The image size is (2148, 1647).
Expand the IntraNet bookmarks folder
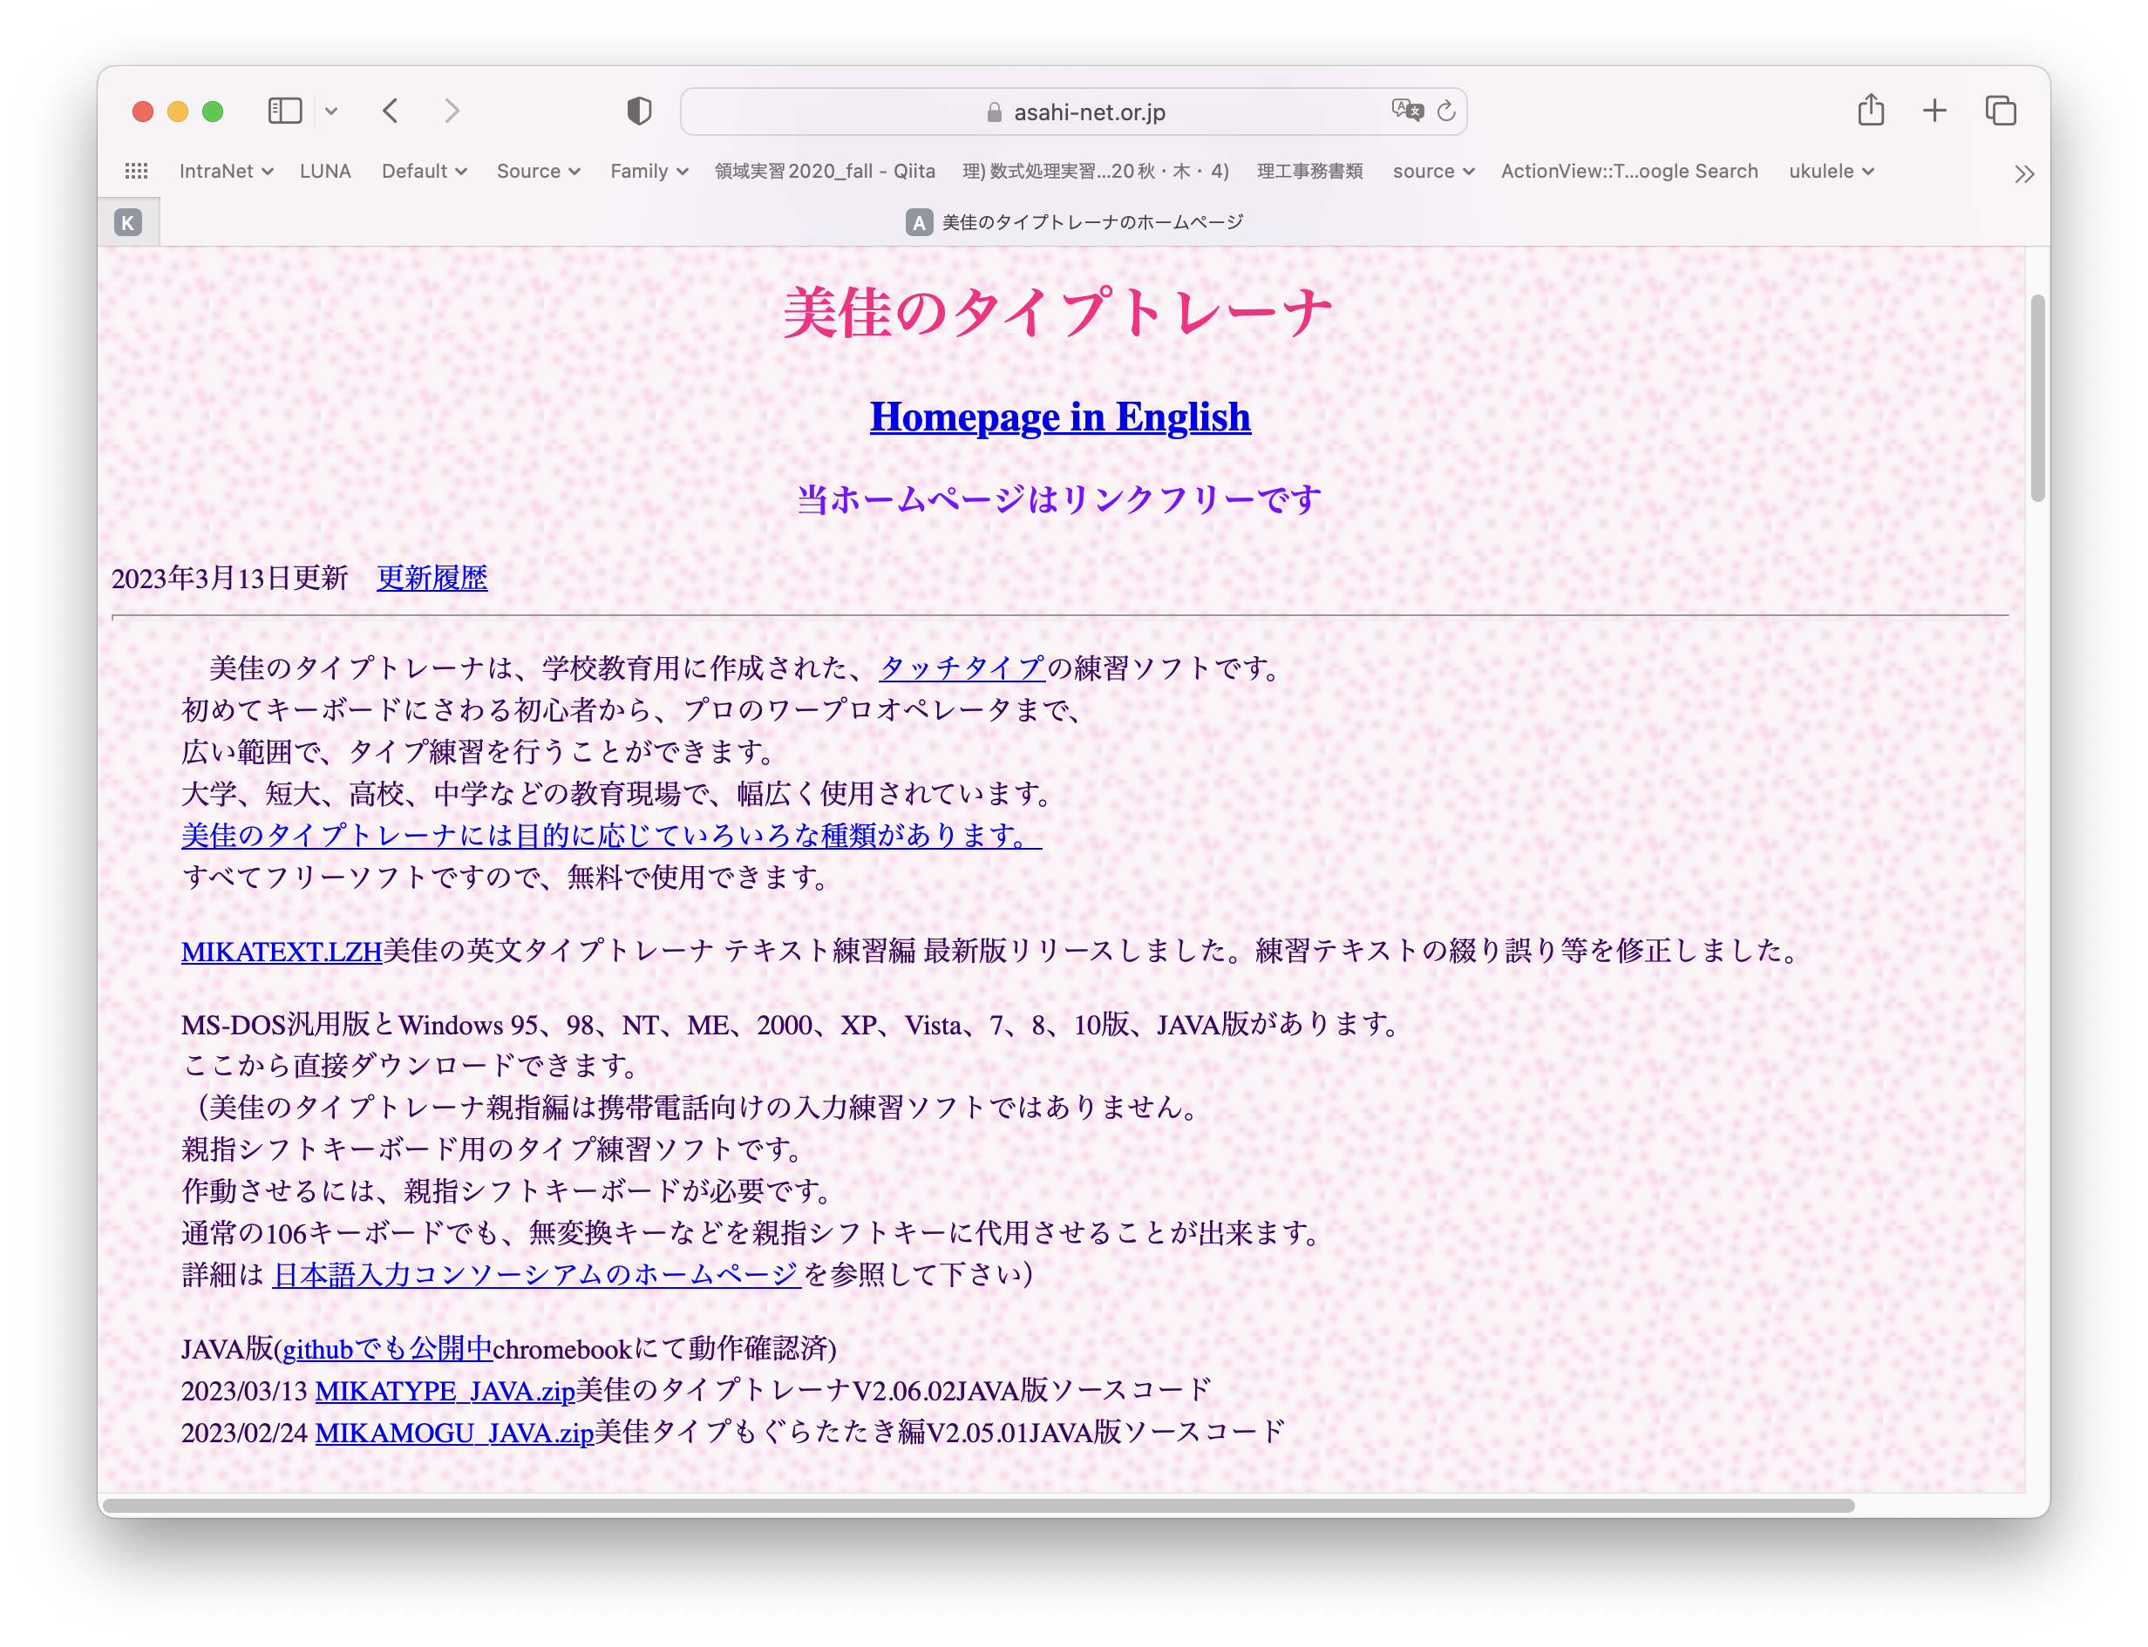coord(225,172)
